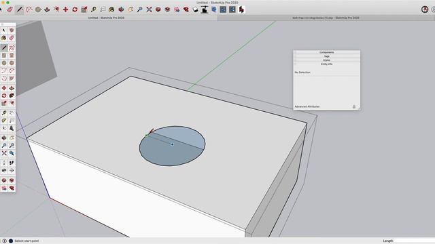This screenshot has height=244, width=435.
Task: Select the Move tool in top toolbar
Action: (x=65, y=9)
